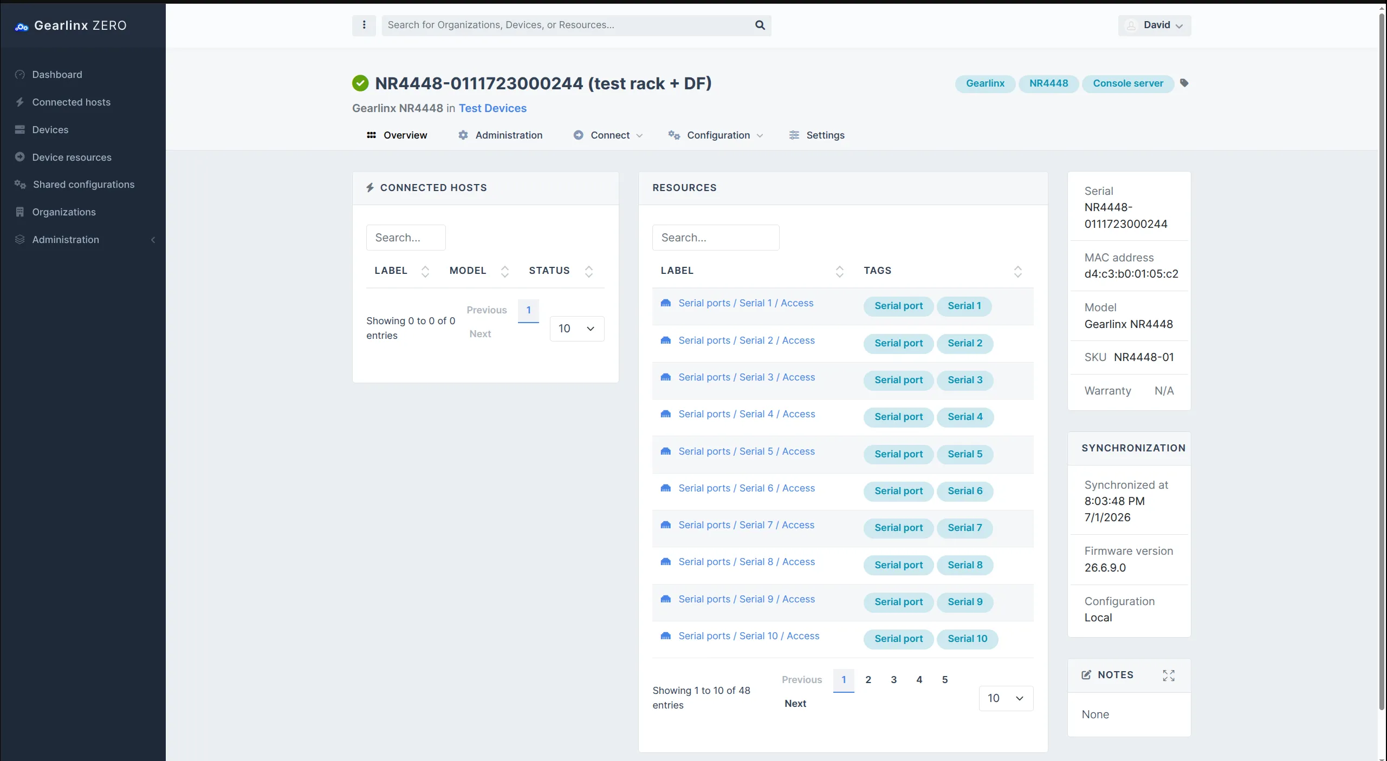1387x761 pixels.
Task: Open Serial ports / Serial 3 / Access
Action: pyautogui.click(x=747, y=377)
